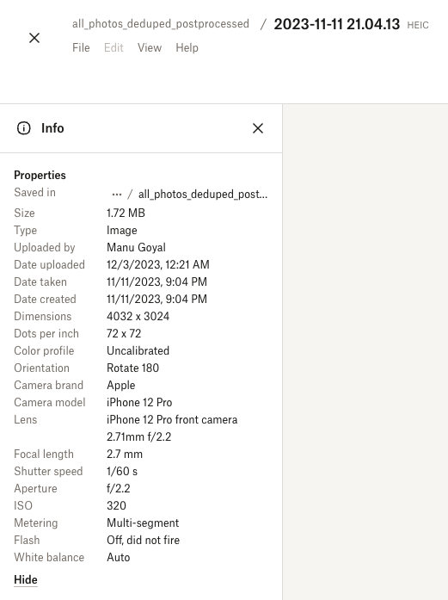
Task: Open the File menu
Action: pyautogui.click(x=81, y=48)
